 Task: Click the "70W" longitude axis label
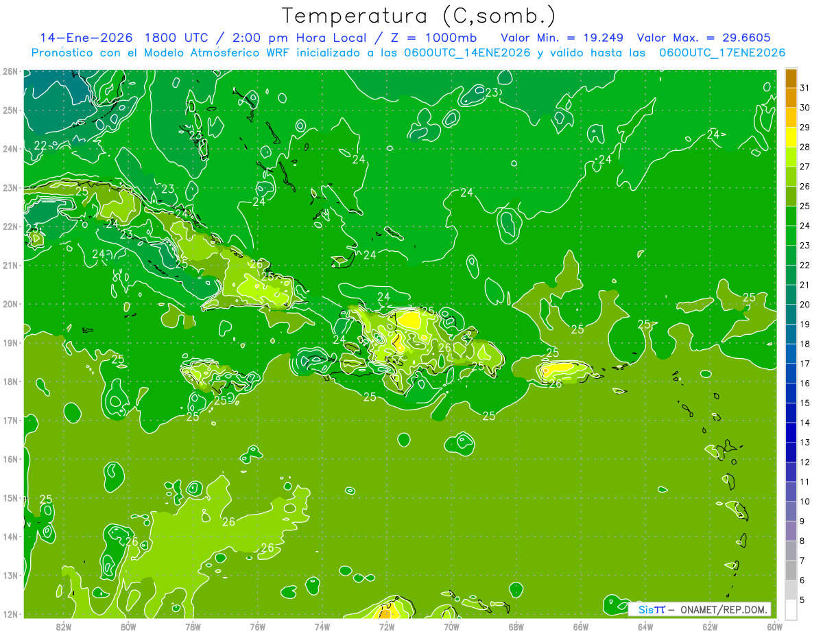tap(451, 626)
